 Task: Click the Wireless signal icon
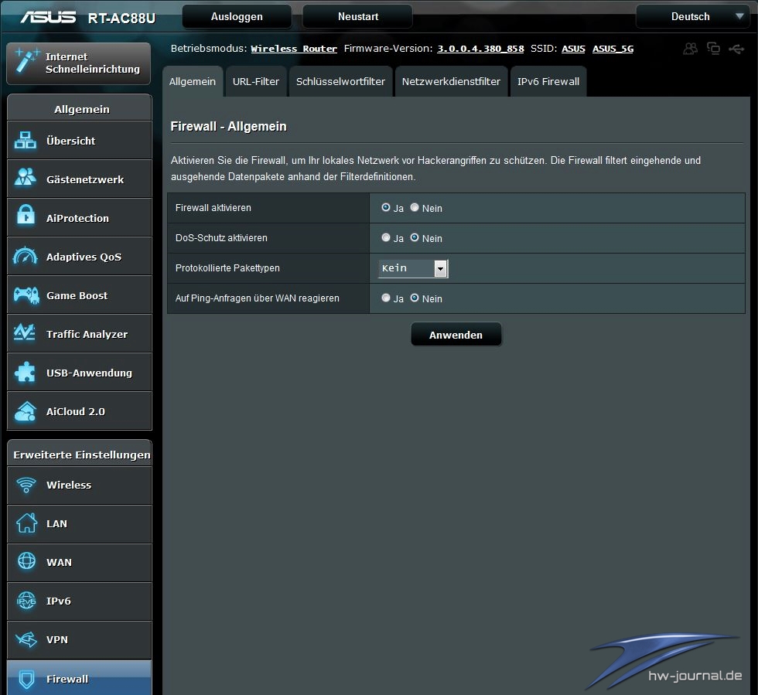(x=26, y=485)
